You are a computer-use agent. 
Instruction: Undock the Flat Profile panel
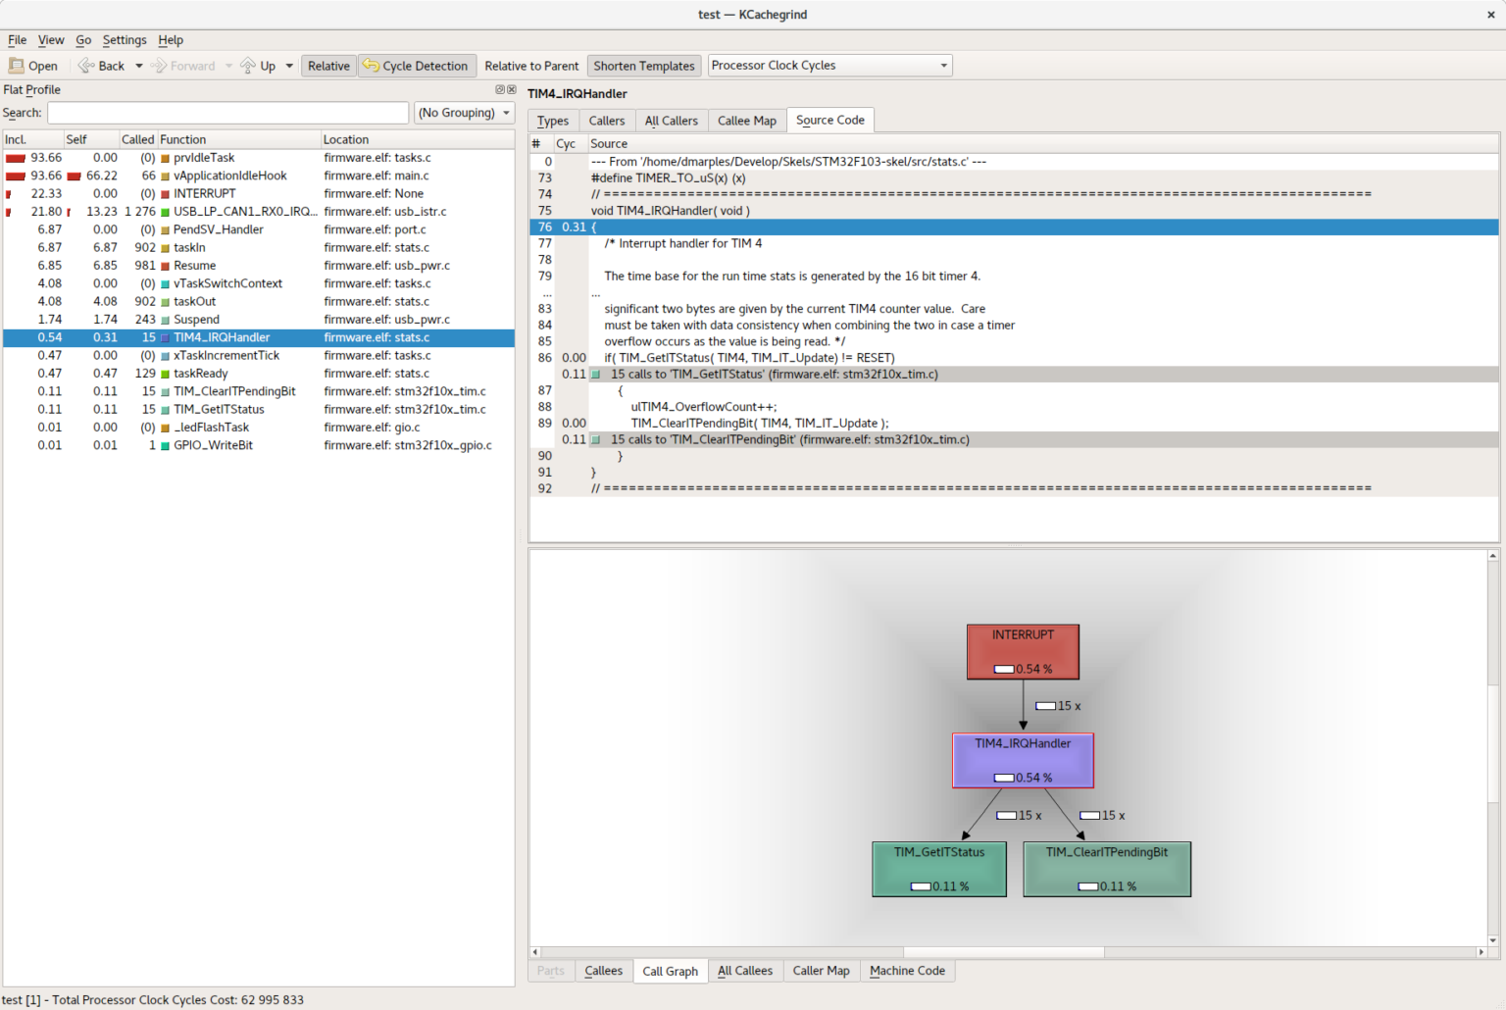tap(499, 89)
